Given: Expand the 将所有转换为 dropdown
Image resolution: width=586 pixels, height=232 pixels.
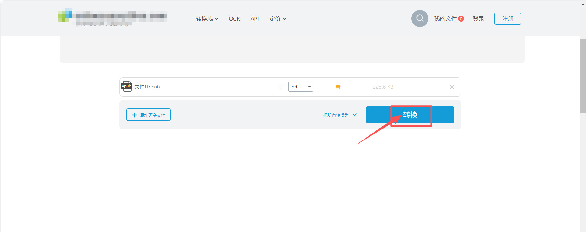Looking at the screenshot, I should point(340,115).
